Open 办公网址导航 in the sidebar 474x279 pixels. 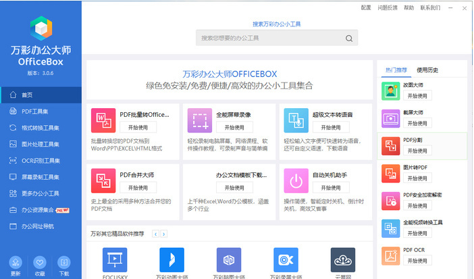(41, 226)
